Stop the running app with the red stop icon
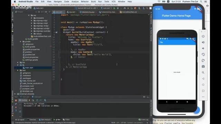Screen dimensions: 221x124 [x=16, y=100]
